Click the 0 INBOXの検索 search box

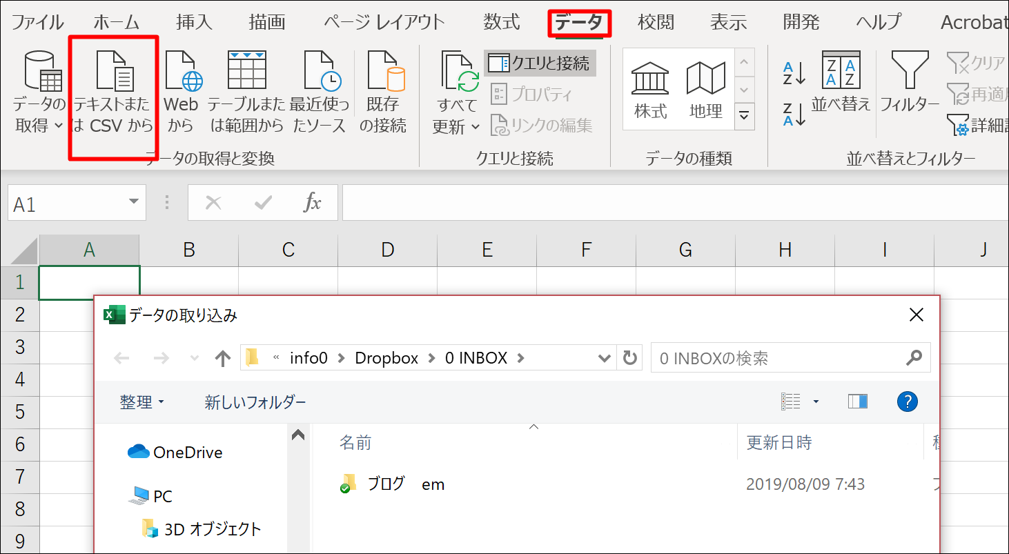coord(791,358)
